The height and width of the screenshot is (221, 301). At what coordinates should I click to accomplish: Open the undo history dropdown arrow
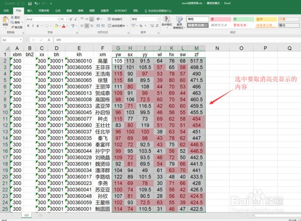click(x=39, y=3)
